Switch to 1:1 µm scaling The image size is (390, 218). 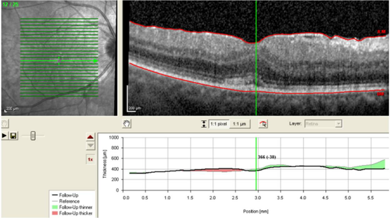[x=240, y=124]
